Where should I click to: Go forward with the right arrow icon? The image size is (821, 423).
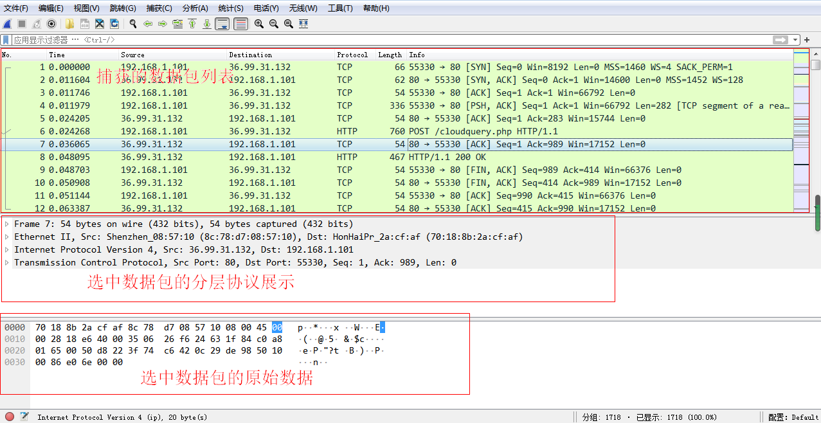(x=162, y=24)
